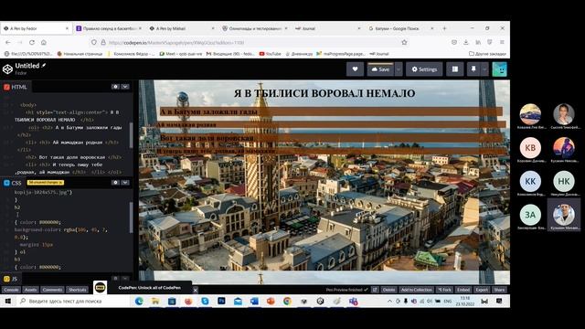Switch to 'A Pen by Mikhail' browser tab
The width and height of the screenshot is (585, 329).
tap(182, 28)
